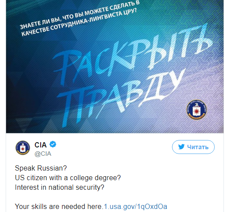
Task: Click the 'Speak Russian?' tweet line
Action: pos(41,168)
